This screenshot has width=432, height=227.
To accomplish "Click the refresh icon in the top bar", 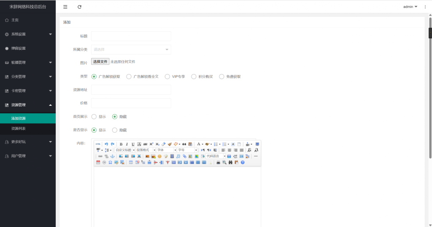I will [80, 7].
